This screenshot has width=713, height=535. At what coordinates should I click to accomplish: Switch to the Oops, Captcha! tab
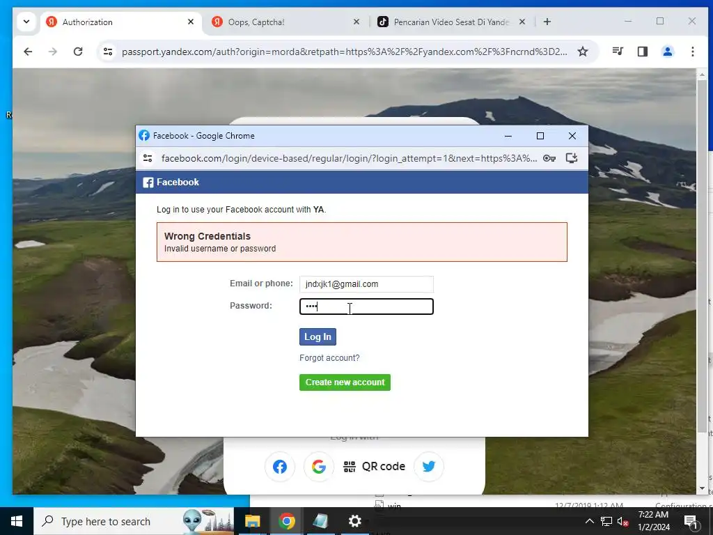click(285, 22)
